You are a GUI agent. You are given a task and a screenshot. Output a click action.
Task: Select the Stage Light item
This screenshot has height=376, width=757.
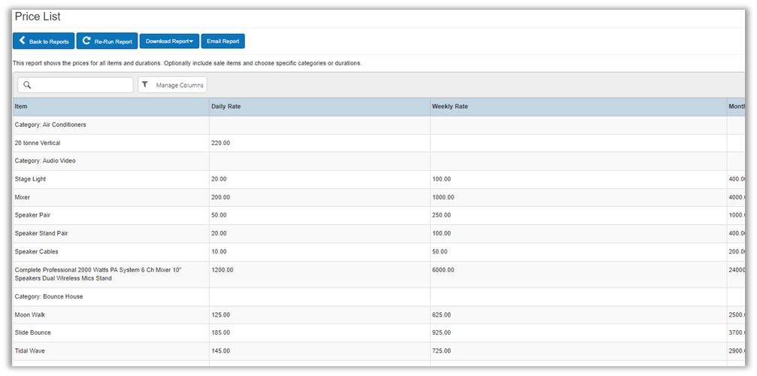[x=31, y=179]
